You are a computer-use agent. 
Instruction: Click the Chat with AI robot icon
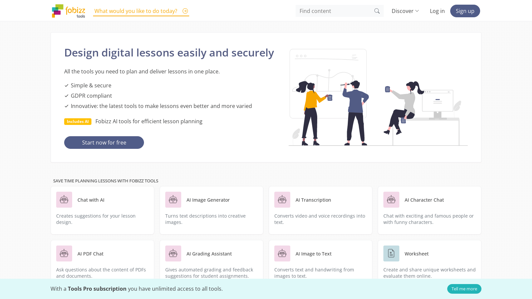pos(64,200)
